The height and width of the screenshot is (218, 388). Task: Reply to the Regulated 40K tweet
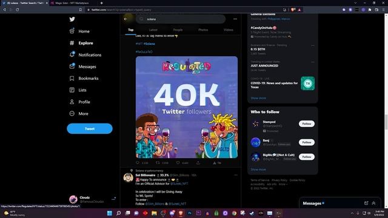[x=138, y=163]
